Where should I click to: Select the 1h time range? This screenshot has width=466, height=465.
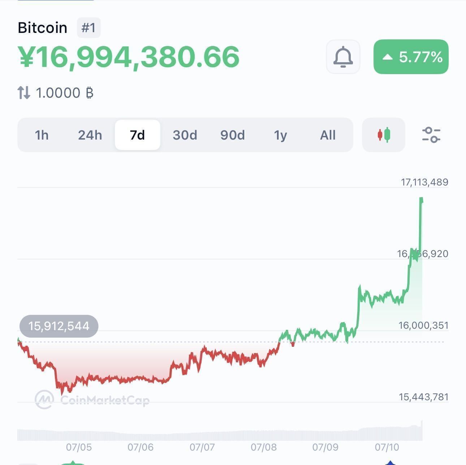42,135
